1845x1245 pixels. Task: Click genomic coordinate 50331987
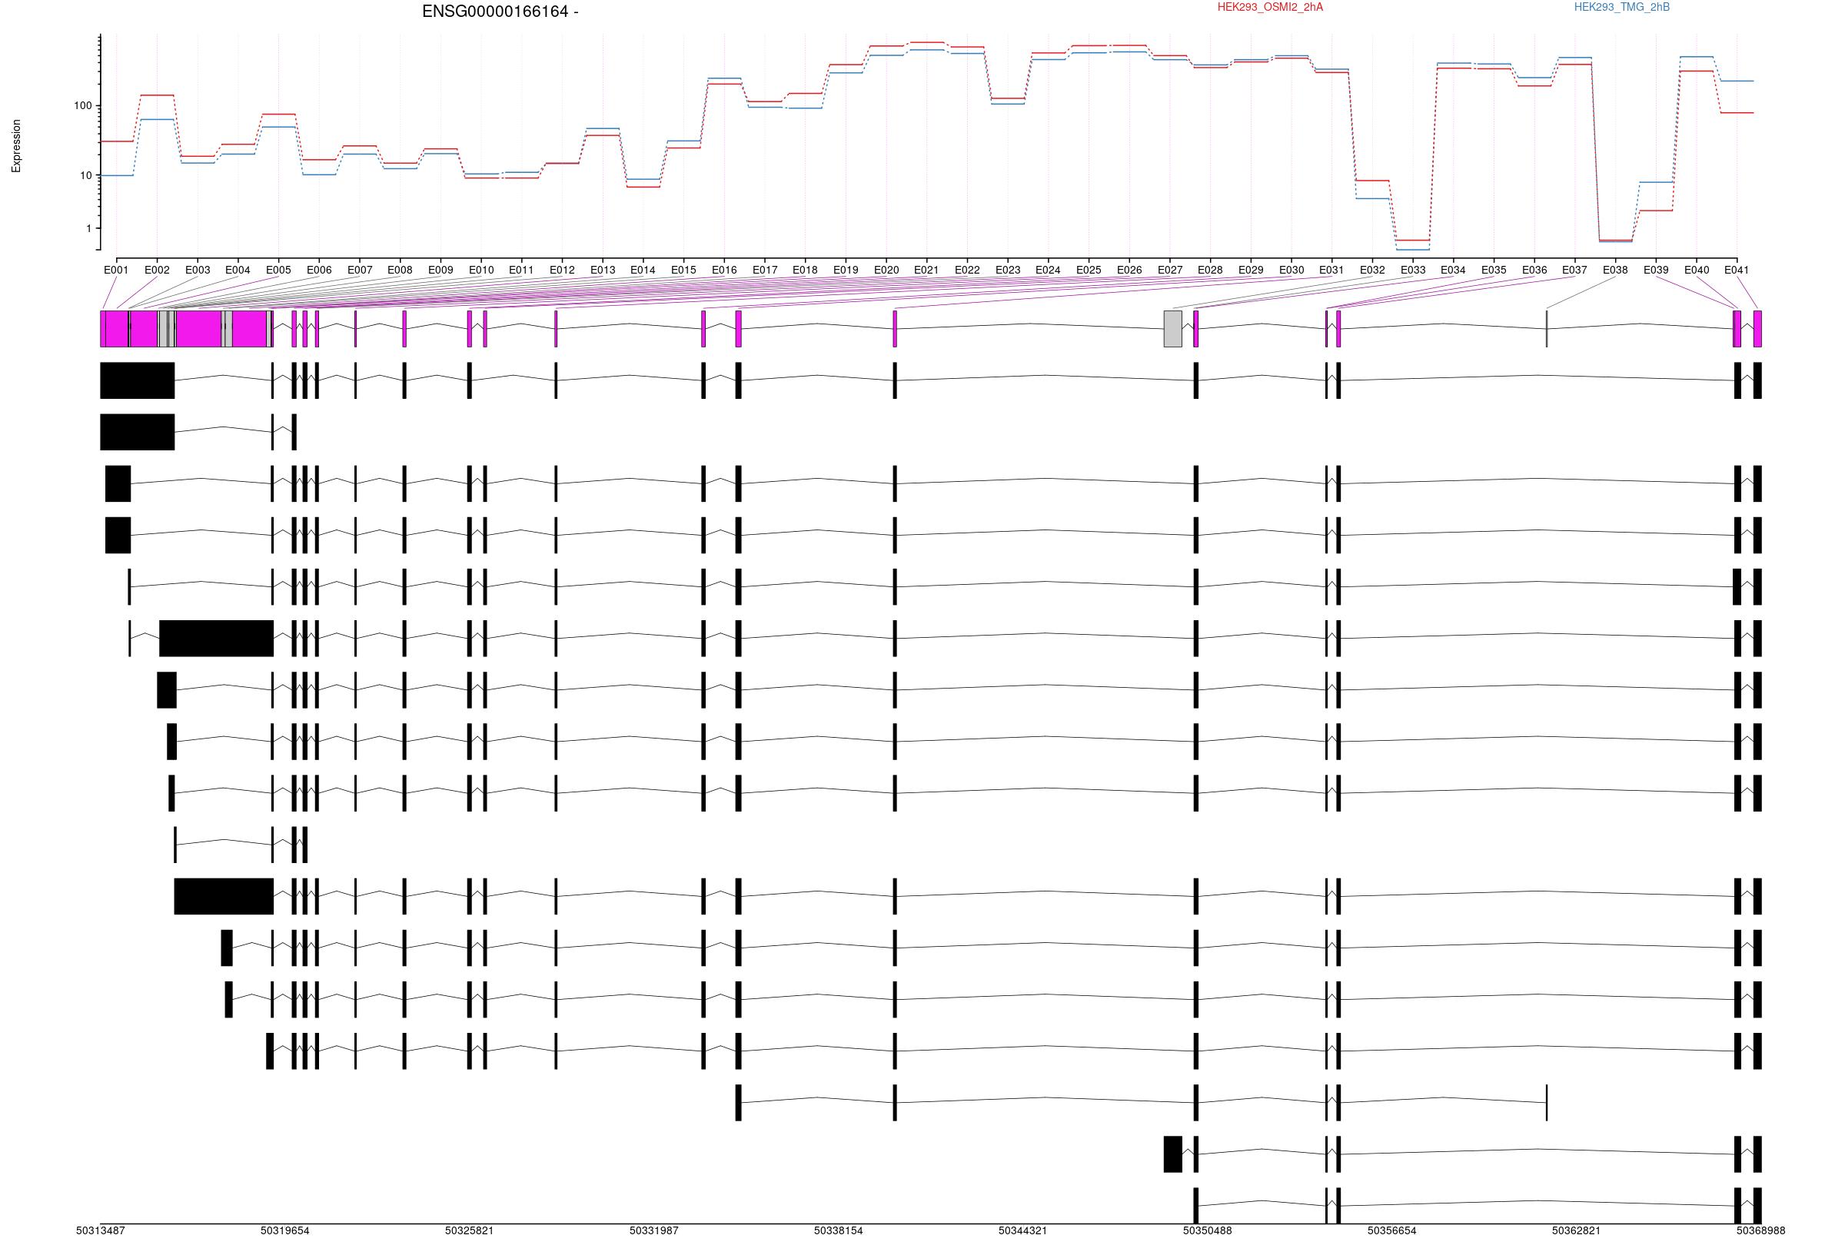(x=654, y=1230)
